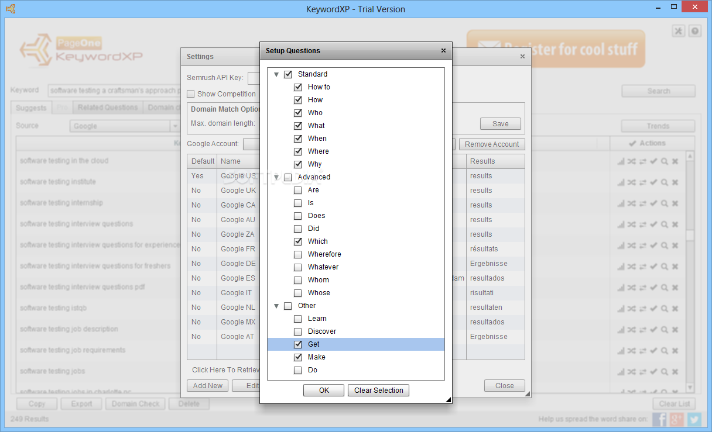The image size is (712, 432).
Task: Uncheck the 'Which' checkbox
Action: [x=298, y=241]
